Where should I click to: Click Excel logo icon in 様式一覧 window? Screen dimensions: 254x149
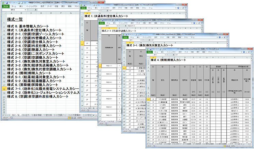coord(3,3)
